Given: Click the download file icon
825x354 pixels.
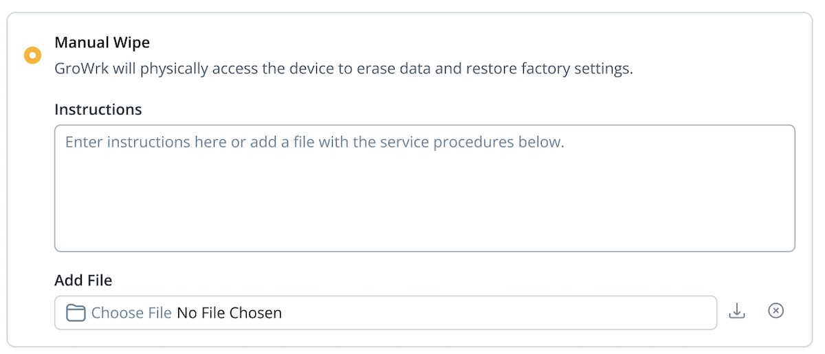Looking at the screenshot, I should (737, 311).
